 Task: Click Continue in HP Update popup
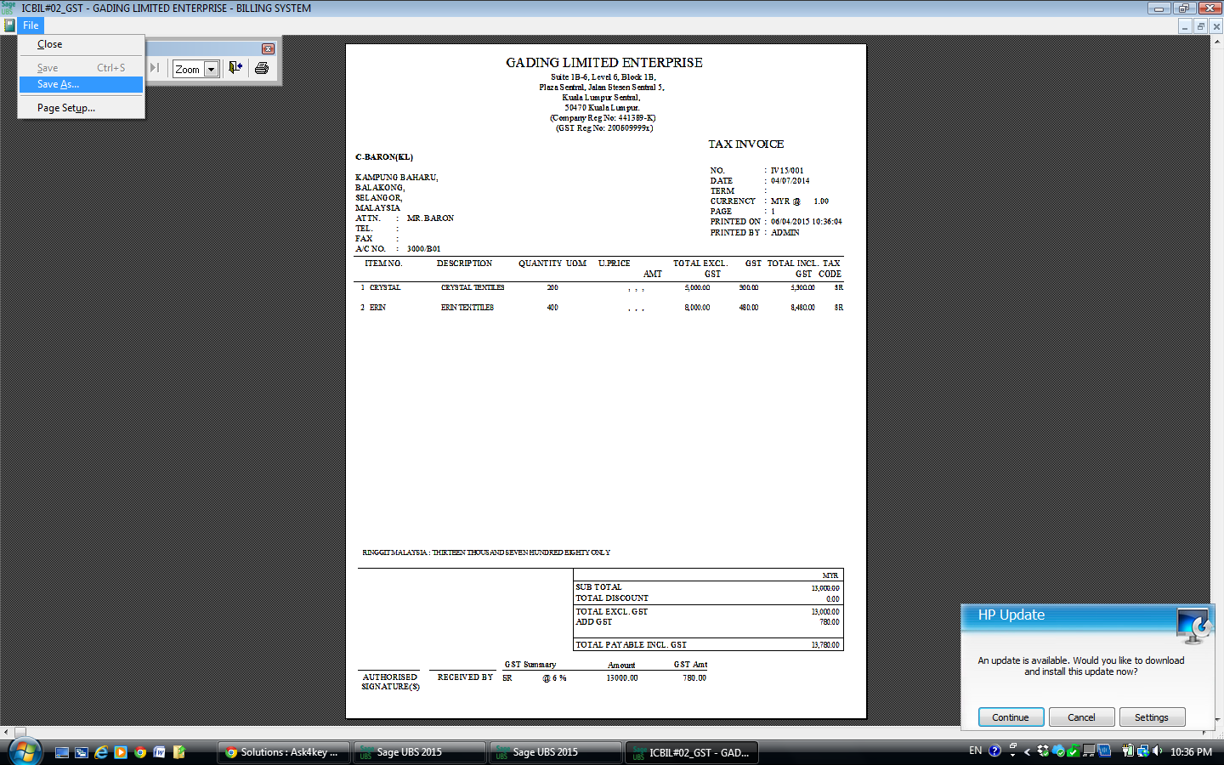pyautogui.click(x=1011, y=717)
